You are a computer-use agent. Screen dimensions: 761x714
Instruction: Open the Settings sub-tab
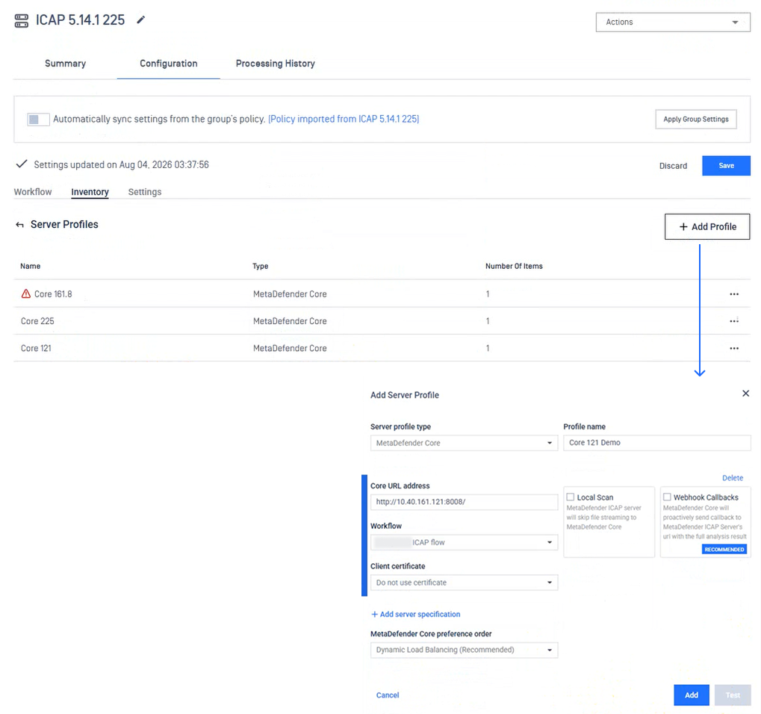(145, 192)
